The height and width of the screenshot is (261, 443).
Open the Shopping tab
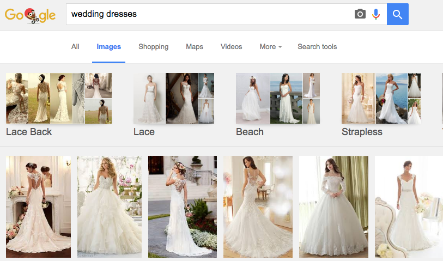tap(154, 47)
